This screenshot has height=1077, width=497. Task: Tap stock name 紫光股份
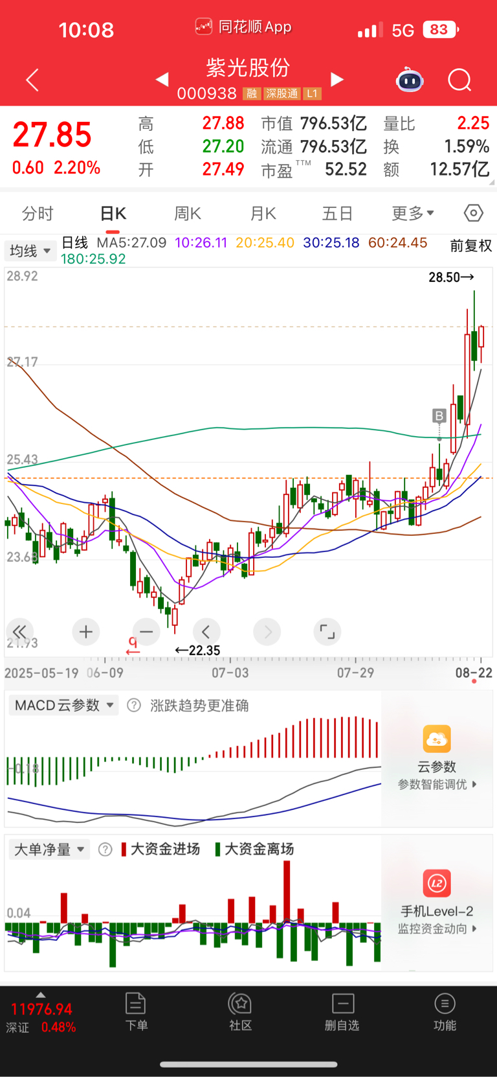tap(248, 67)
